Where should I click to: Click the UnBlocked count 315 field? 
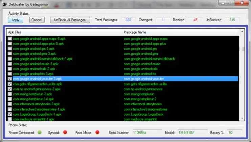click(x=232, y=20)
